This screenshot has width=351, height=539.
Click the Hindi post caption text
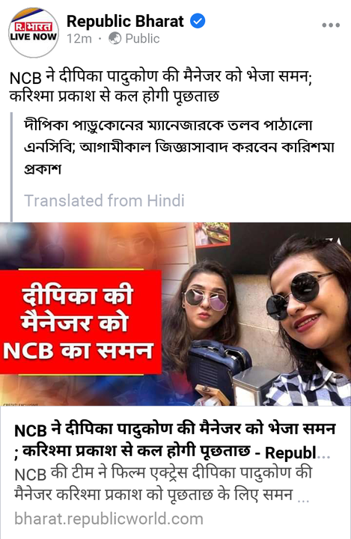click(161, 86)
